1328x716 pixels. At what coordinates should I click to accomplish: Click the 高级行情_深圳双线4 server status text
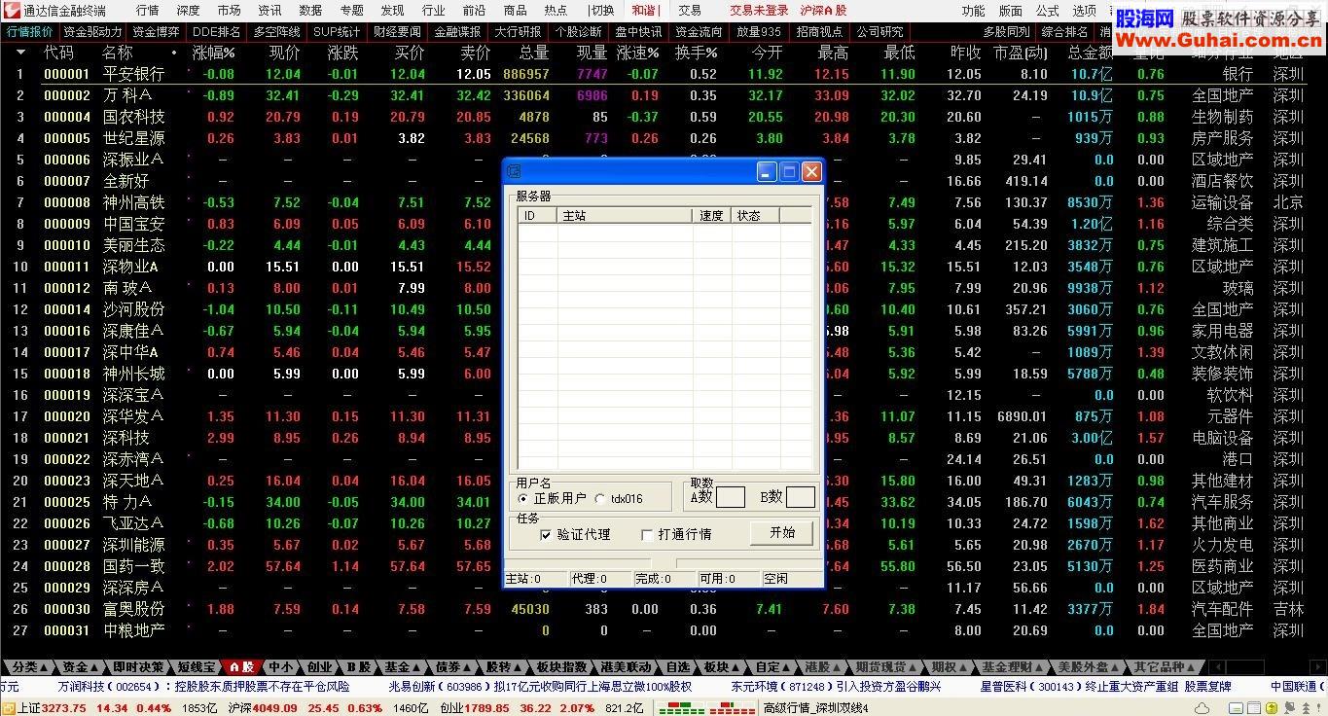tap(815, 708)
